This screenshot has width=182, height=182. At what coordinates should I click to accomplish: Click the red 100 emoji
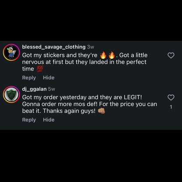tap(39, 69)
